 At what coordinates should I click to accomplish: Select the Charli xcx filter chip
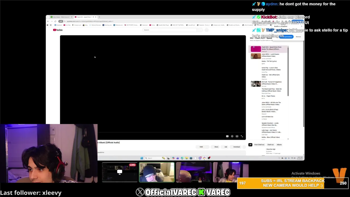[270, 145]
